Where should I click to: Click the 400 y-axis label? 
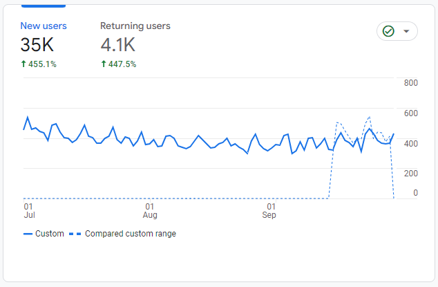click(410, 144)
